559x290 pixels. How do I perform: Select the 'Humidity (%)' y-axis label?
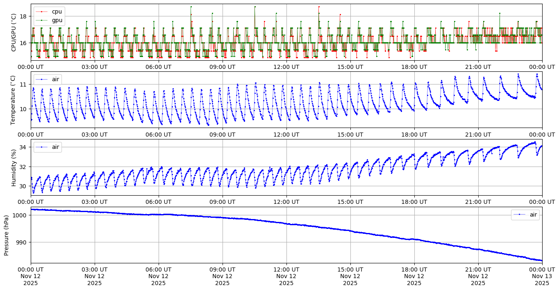click(14, 167)
